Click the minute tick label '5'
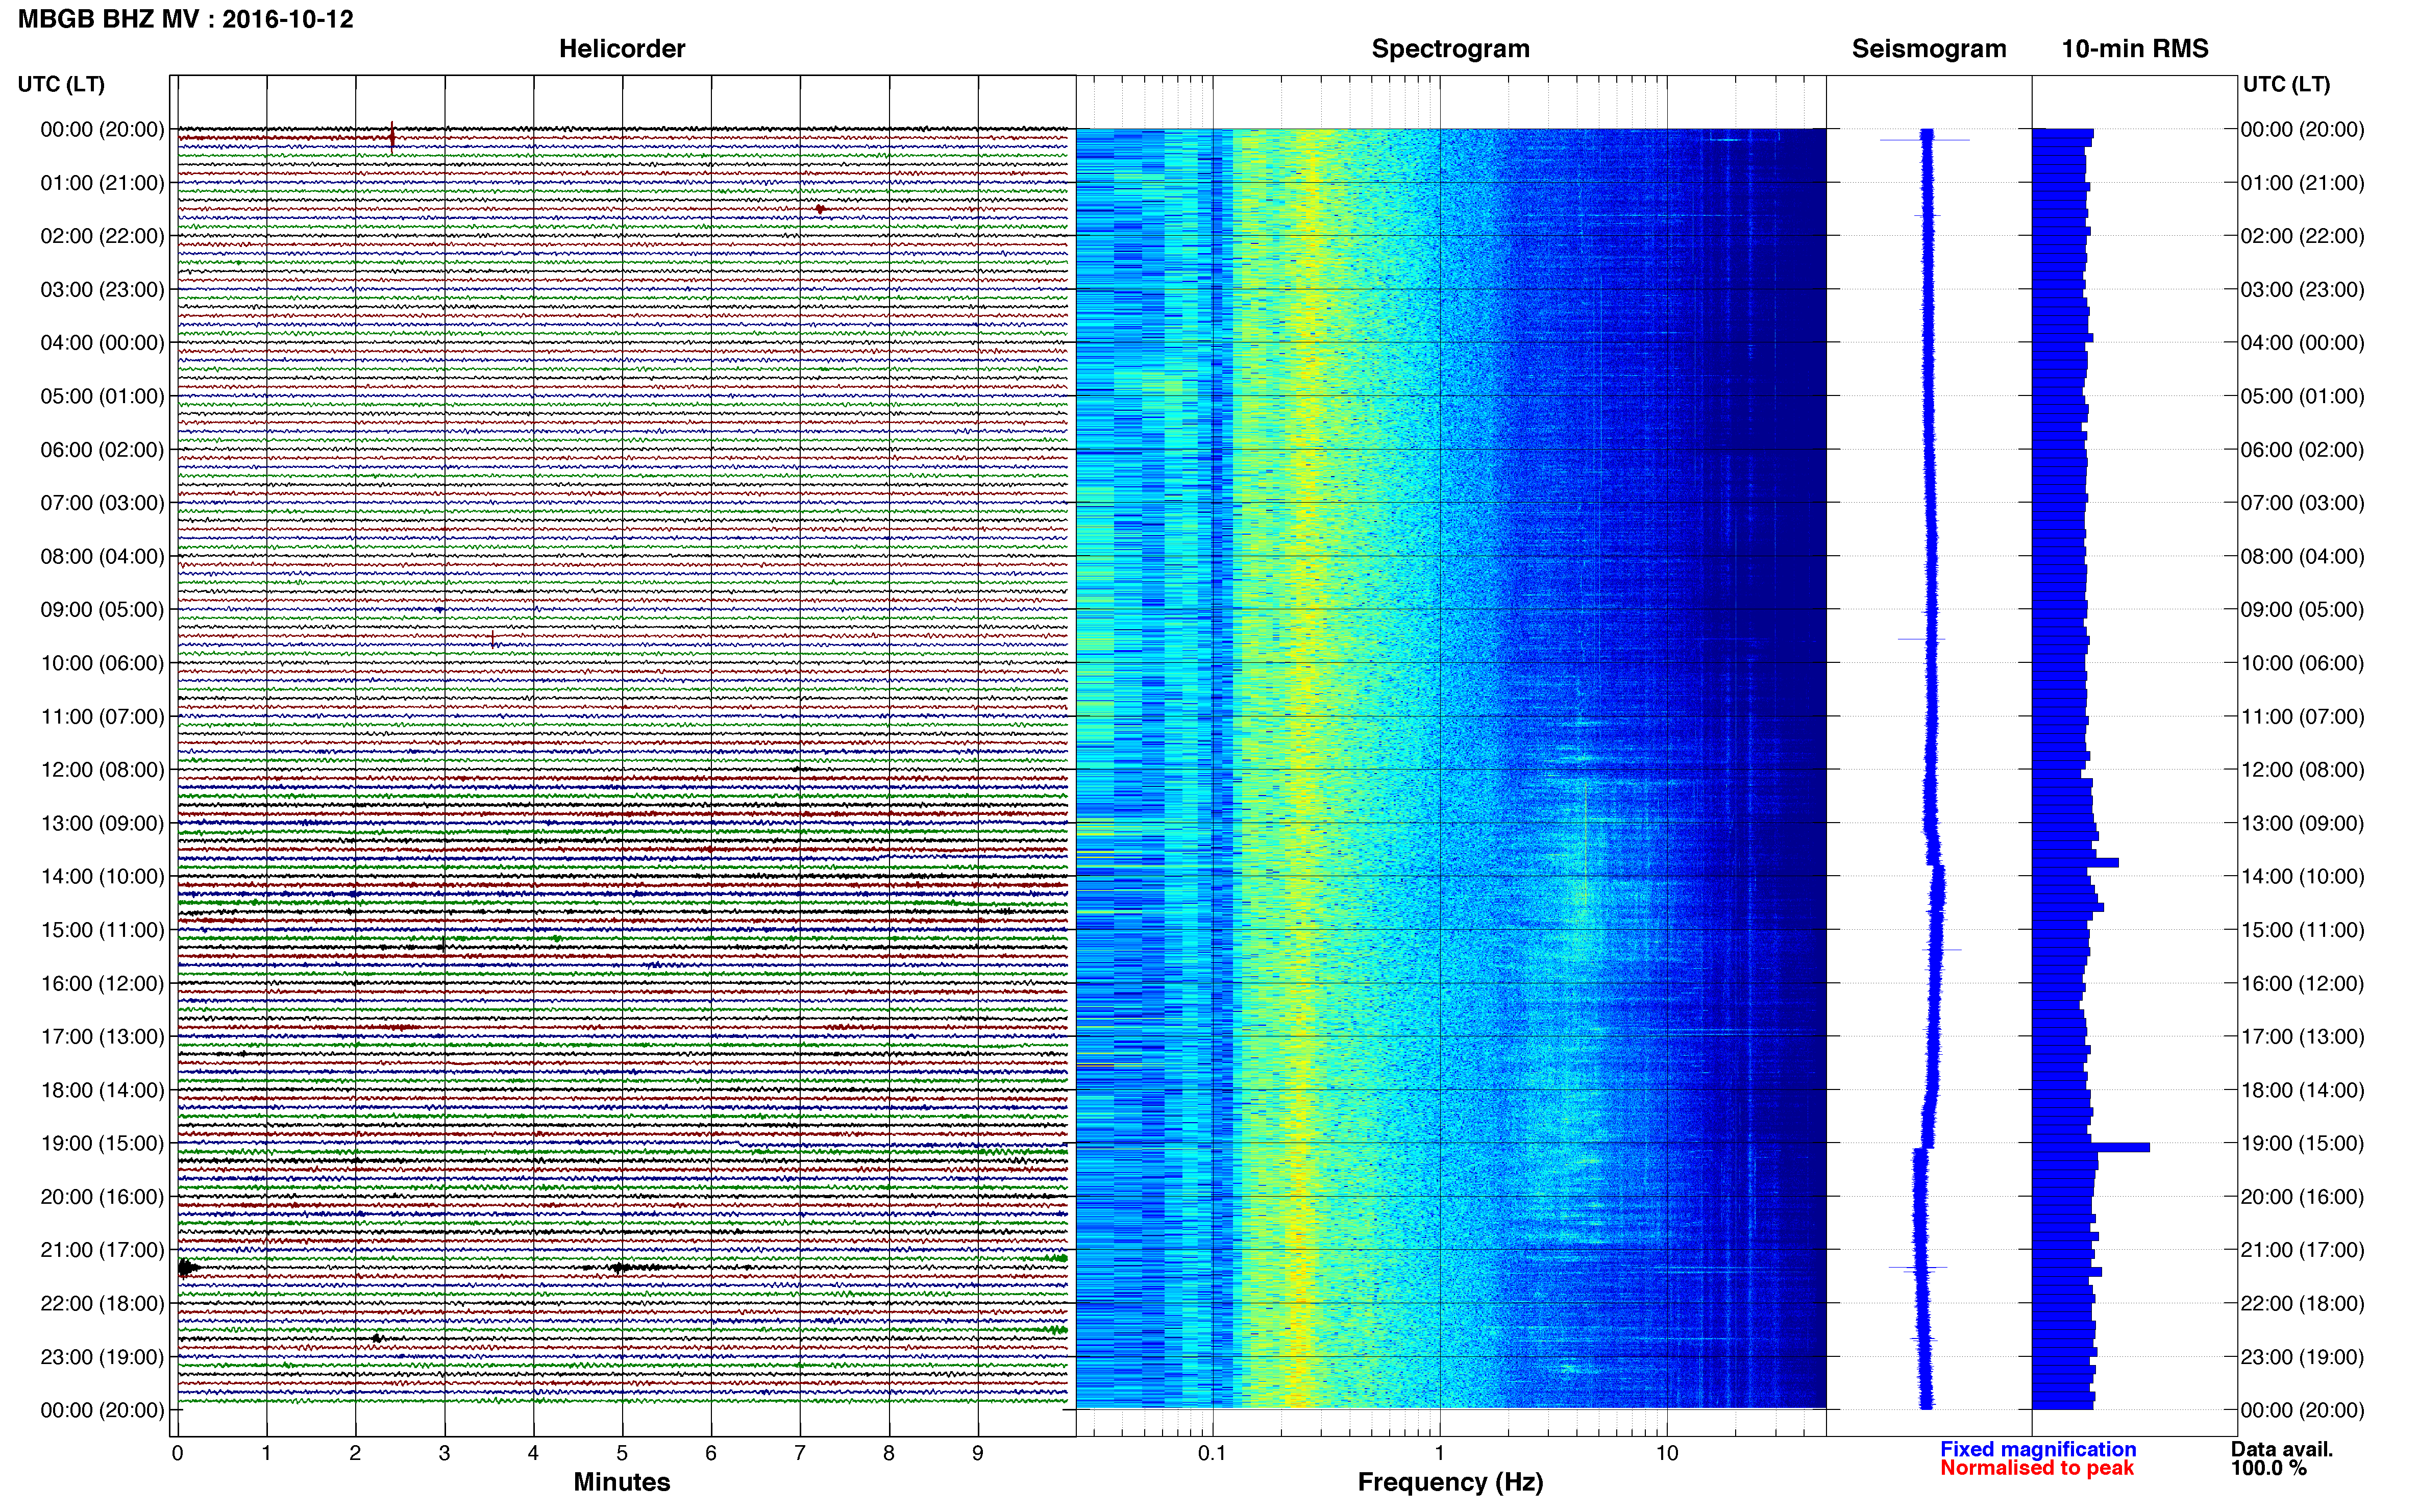 [622, 1454]
